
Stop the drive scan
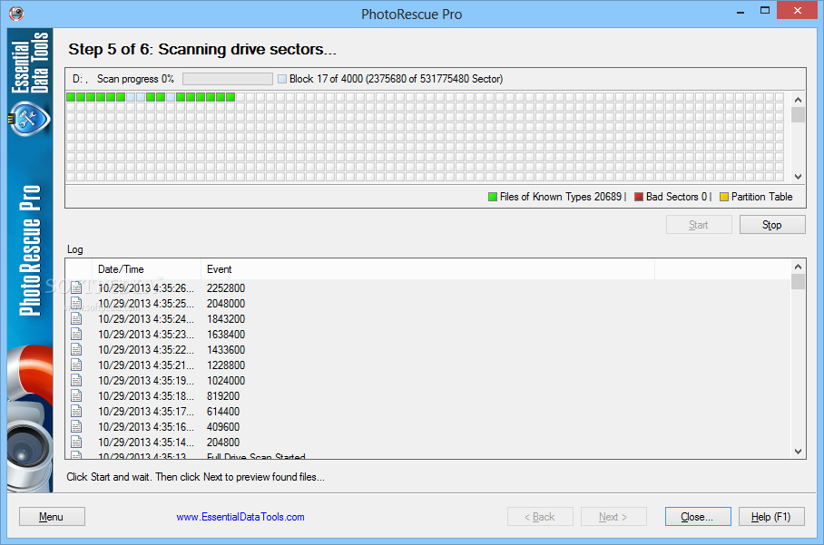[x=772, y=225]
